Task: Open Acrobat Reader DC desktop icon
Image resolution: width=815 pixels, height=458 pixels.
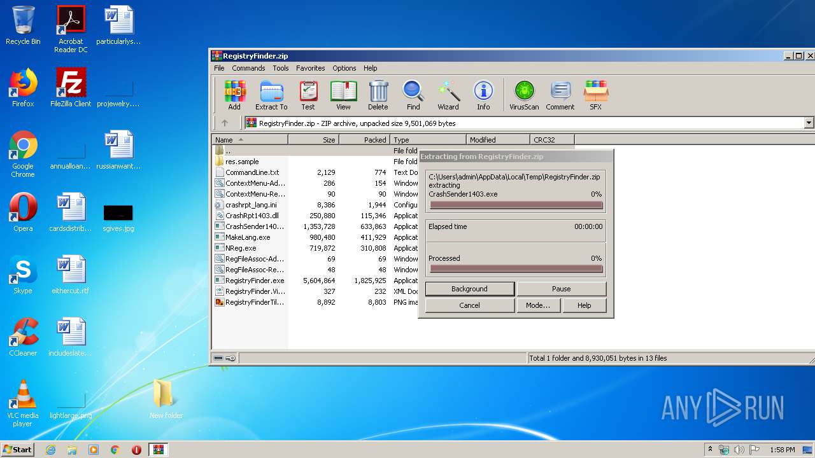Action: [x=71, y=29]
